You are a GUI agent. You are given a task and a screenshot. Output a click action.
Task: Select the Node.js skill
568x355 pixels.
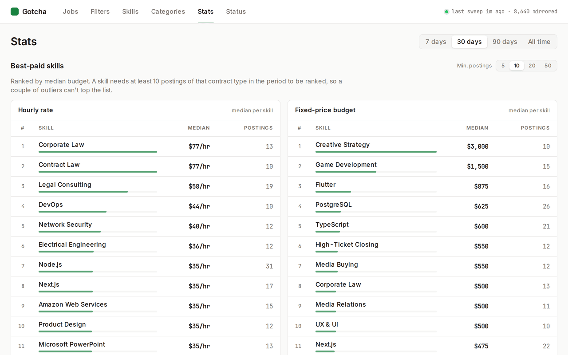[50, 264]
